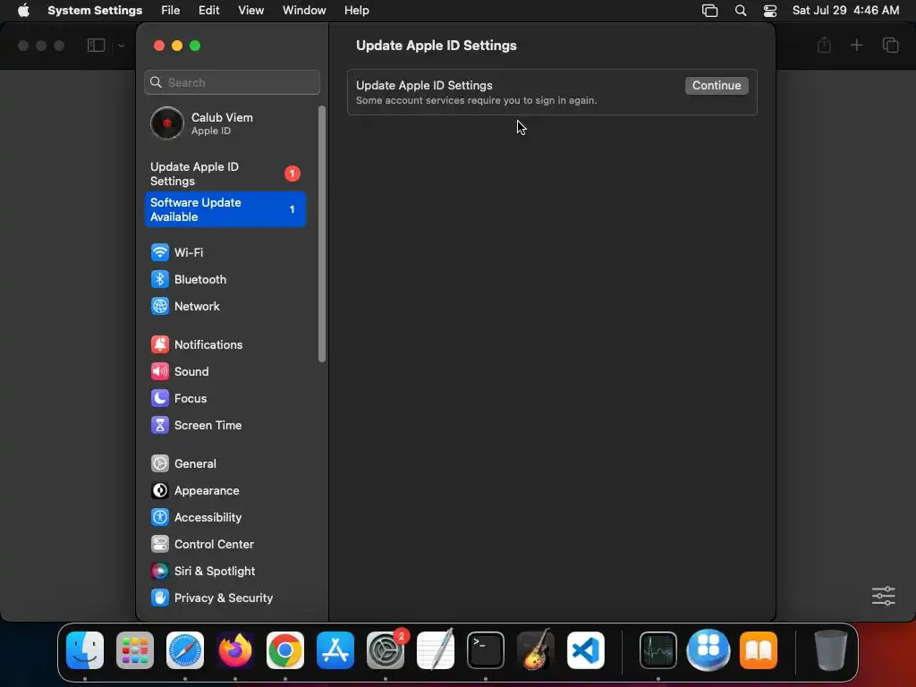Open Wi-Fi settings in sidebar
This screenshot has width=916, height=687.
[x=225, y=252]
